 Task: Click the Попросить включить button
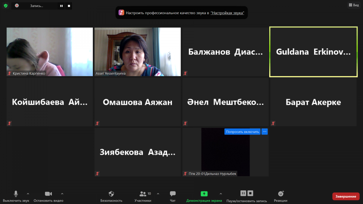tap(242, 131)
